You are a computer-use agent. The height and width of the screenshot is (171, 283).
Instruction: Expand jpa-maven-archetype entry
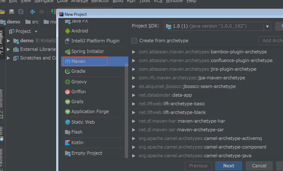pyautogui.click(x=134, y=78)
